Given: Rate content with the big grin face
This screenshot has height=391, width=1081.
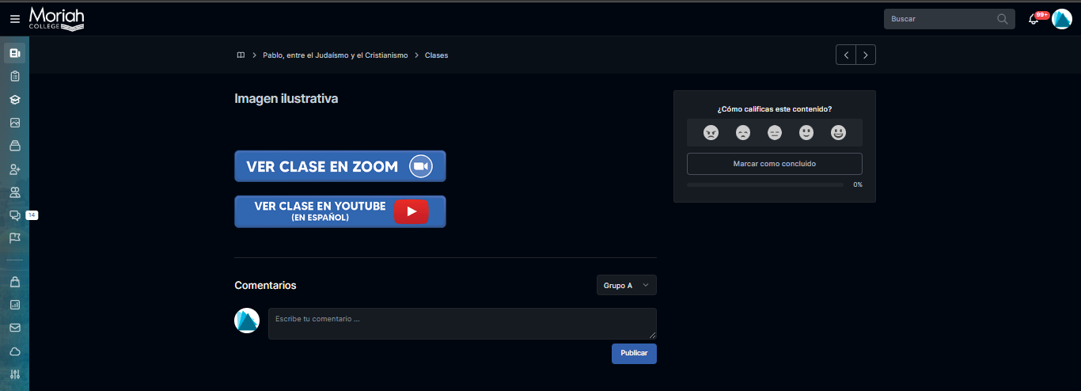Looking at the screenshot, I should pyautogui.click(x=838, y=133).
